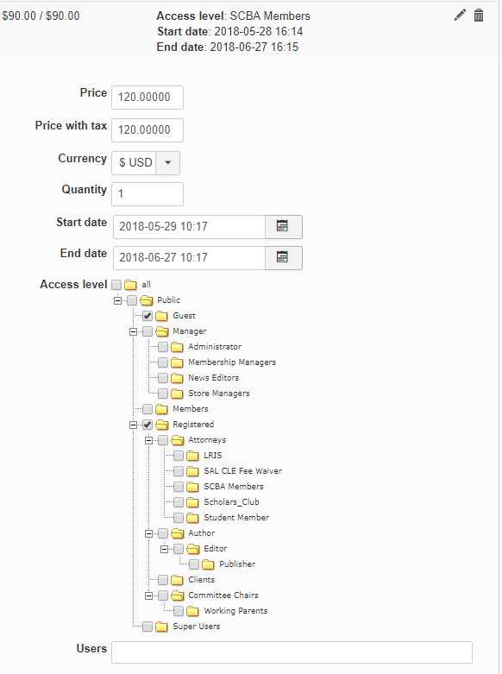Image resolution: width=502 pixels, height=674 pixels.
Task: Open the Currency dropdown arrow
Action: tap(168, 163)
